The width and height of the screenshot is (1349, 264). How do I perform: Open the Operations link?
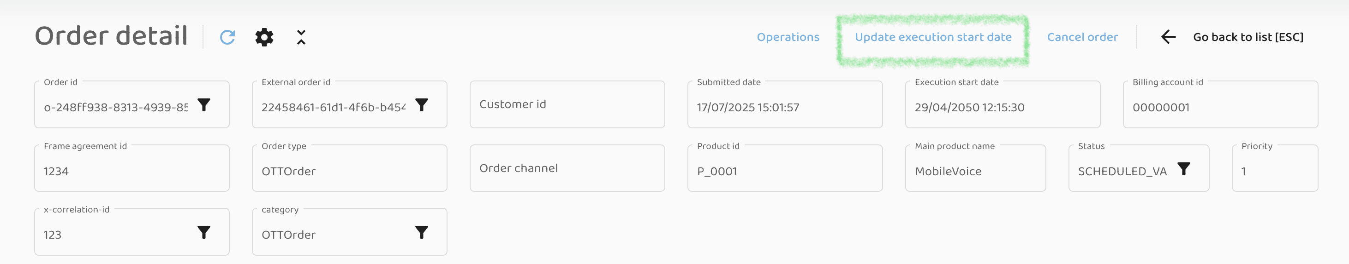point(788,37)
